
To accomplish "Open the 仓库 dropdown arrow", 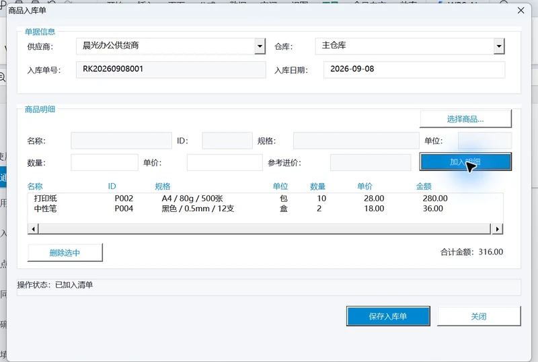I will click(499, 46).
